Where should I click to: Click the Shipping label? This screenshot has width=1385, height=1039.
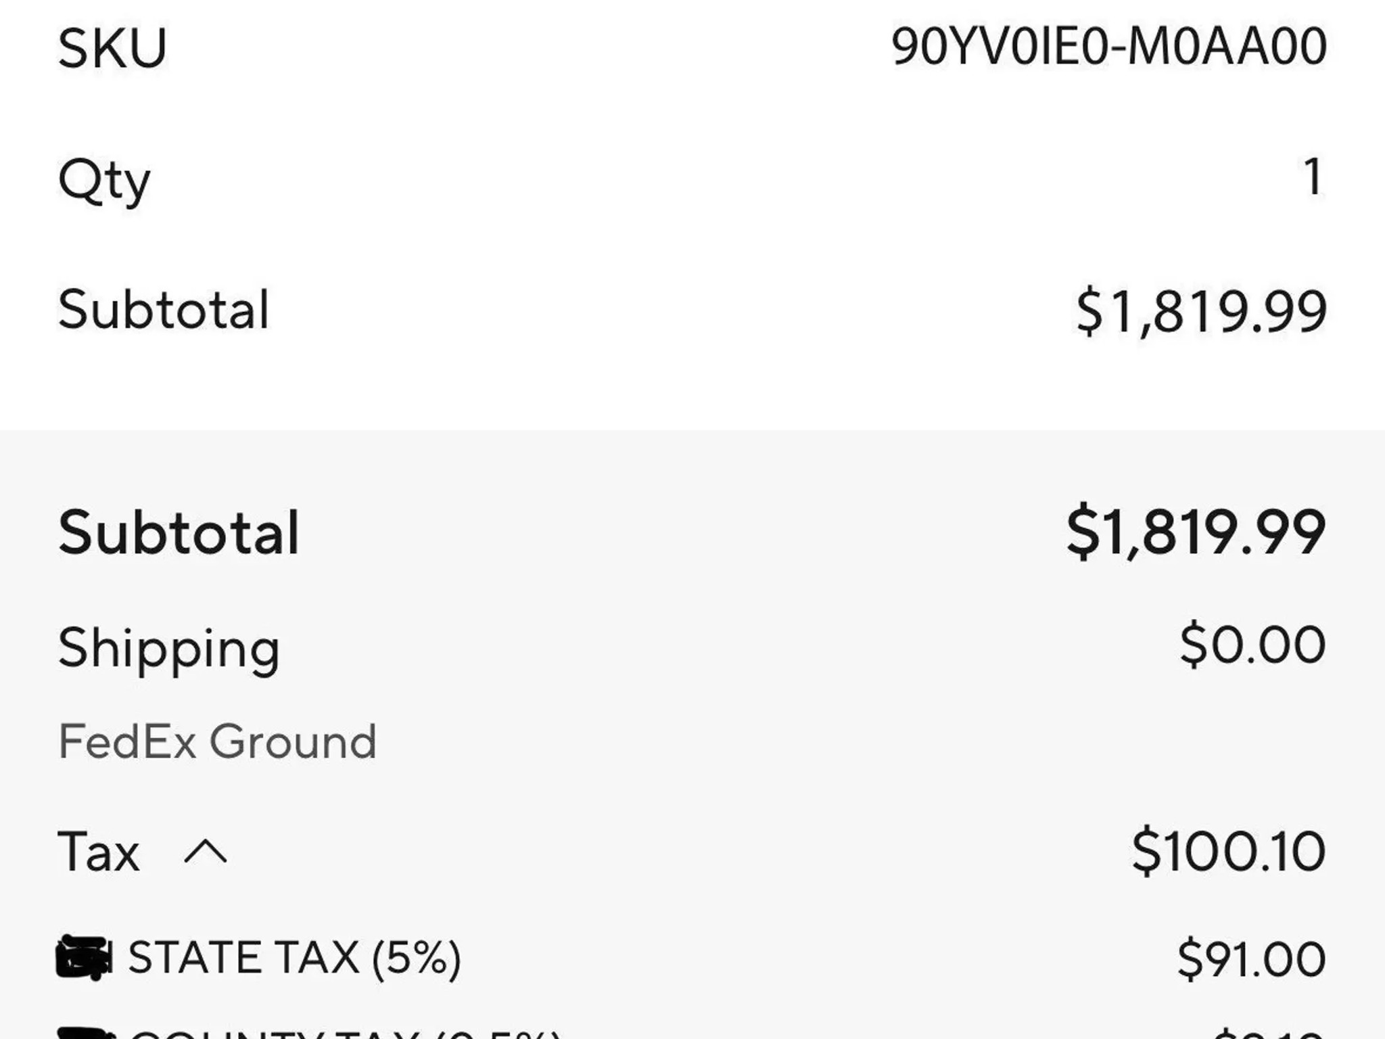(x=169, y=649)
